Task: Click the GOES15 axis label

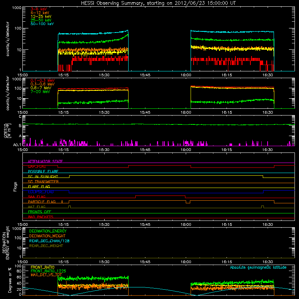Action: (7, 130)
